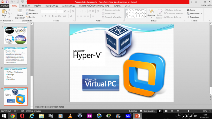Select the star shape in gallery
Image resolution: width=212 pixels, height=119 pixels.
click(143, 16)
